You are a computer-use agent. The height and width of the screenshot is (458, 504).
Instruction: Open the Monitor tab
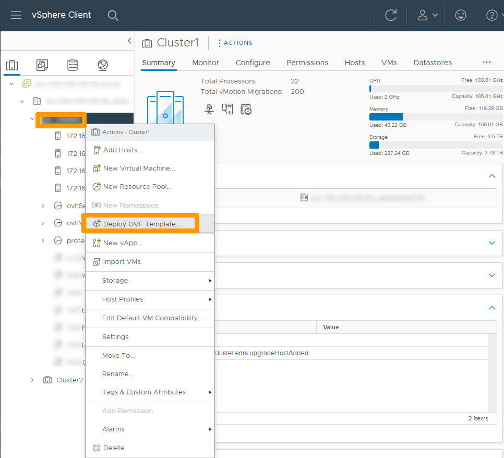tap(206, 63)
